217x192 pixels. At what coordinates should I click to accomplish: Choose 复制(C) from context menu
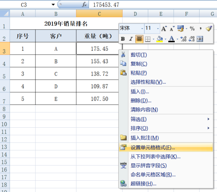pos(166,64)
